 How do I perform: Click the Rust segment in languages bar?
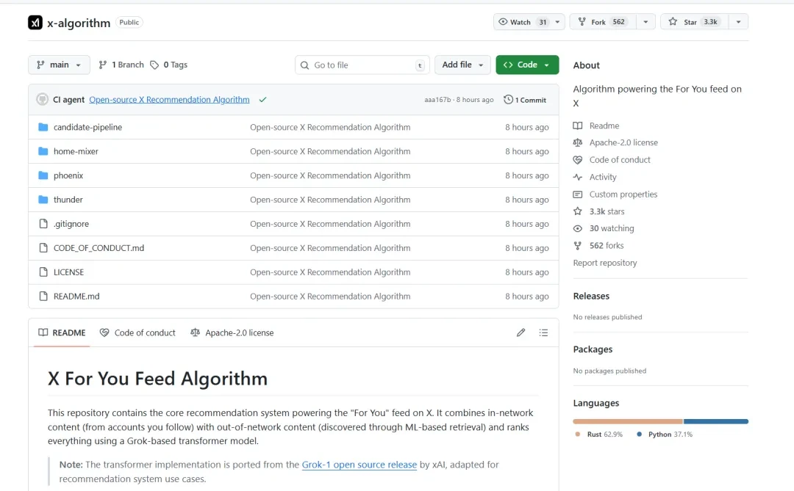point(627,421)
